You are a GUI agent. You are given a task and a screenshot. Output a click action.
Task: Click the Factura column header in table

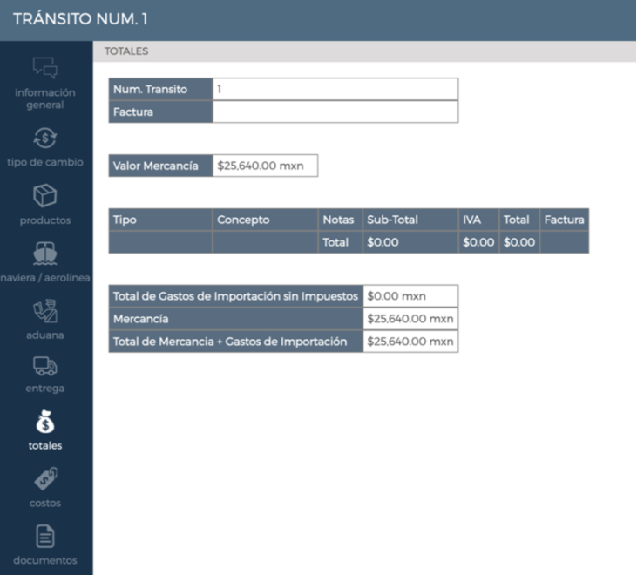click(565, 220)
